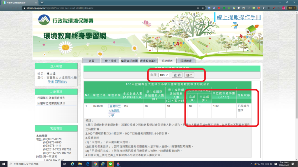This screenshot has height=167, width=298.
Task: Open the 環境教育單位 tab
Action: [148, 61]
